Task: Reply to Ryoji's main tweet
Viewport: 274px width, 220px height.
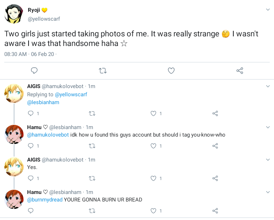Action: coord(34,71)
